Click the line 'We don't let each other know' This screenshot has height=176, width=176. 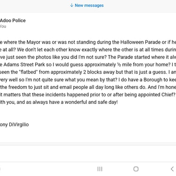(88, 50)
